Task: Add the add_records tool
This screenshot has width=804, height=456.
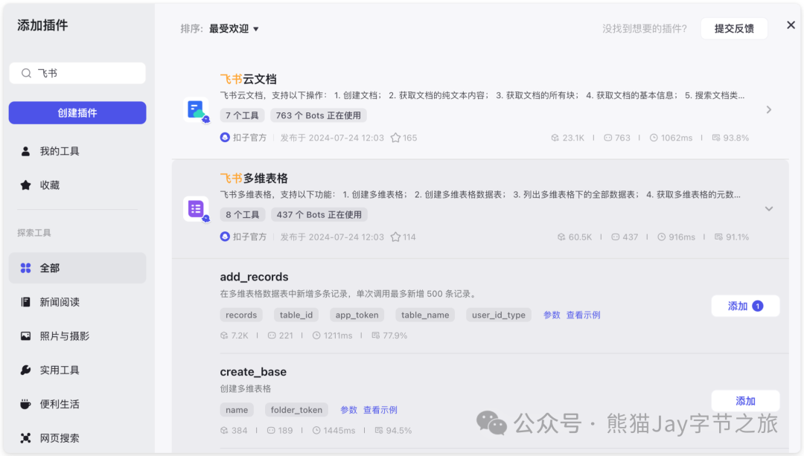Action: tap(745, 306)
